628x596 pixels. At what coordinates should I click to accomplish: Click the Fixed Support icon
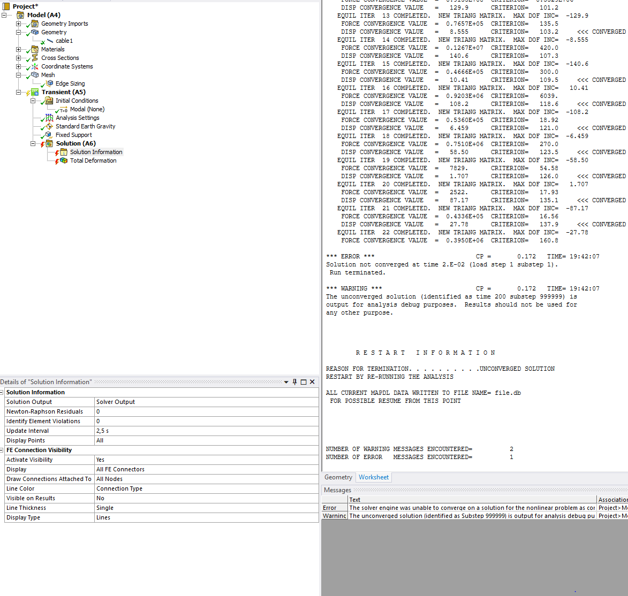coord(49,135)
